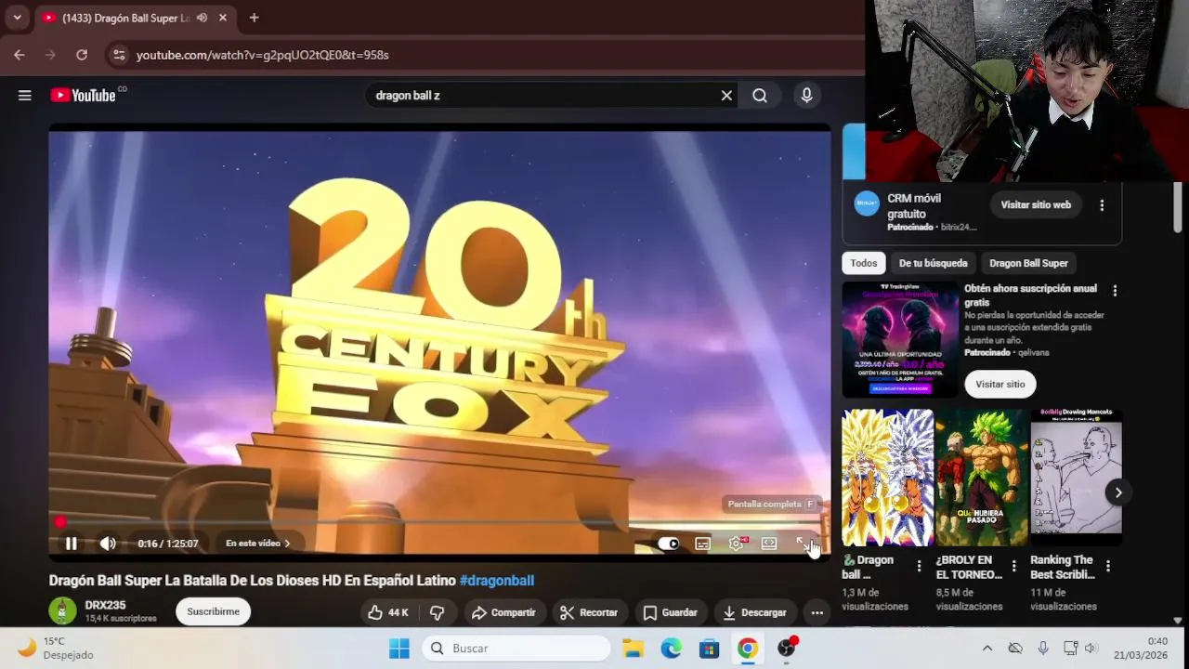The width and height of the screenshot is (1189, 669).
Task: Pause the playing video
Action: (x=72, y=544)
